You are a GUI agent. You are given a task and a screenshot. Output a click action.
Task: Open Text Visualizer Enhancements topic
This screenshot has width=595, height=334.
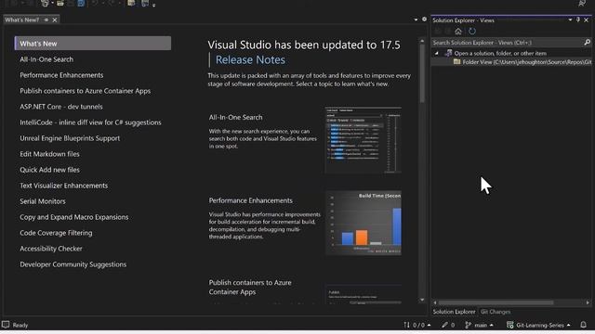64,186
